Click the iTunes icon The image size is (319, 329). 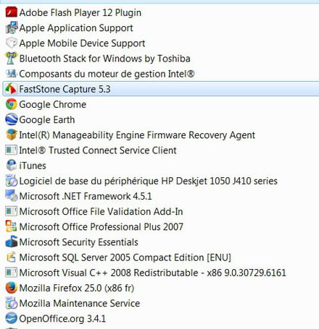11,166
